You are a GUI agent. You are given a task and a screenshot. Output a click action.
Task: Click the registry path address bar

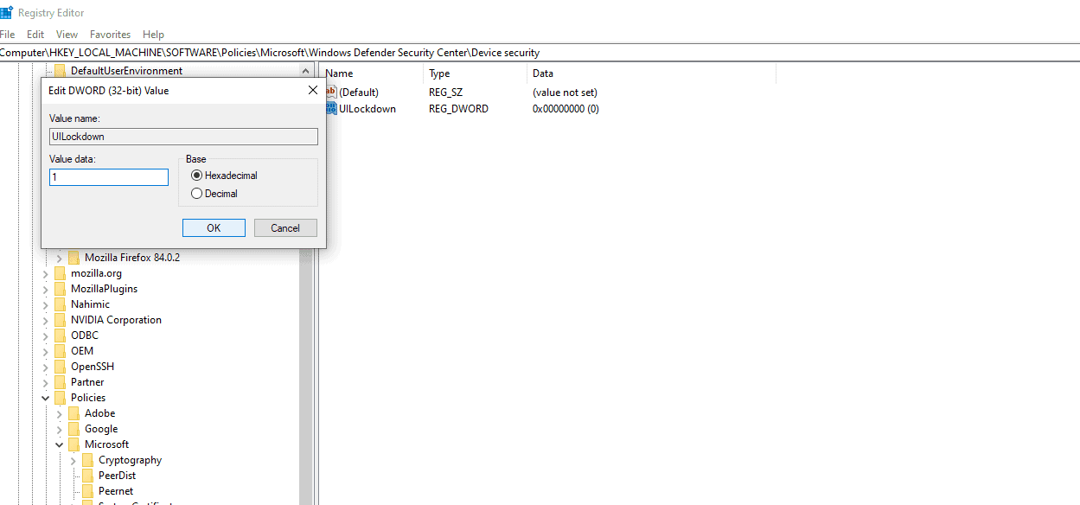click(x=540, y=53)
